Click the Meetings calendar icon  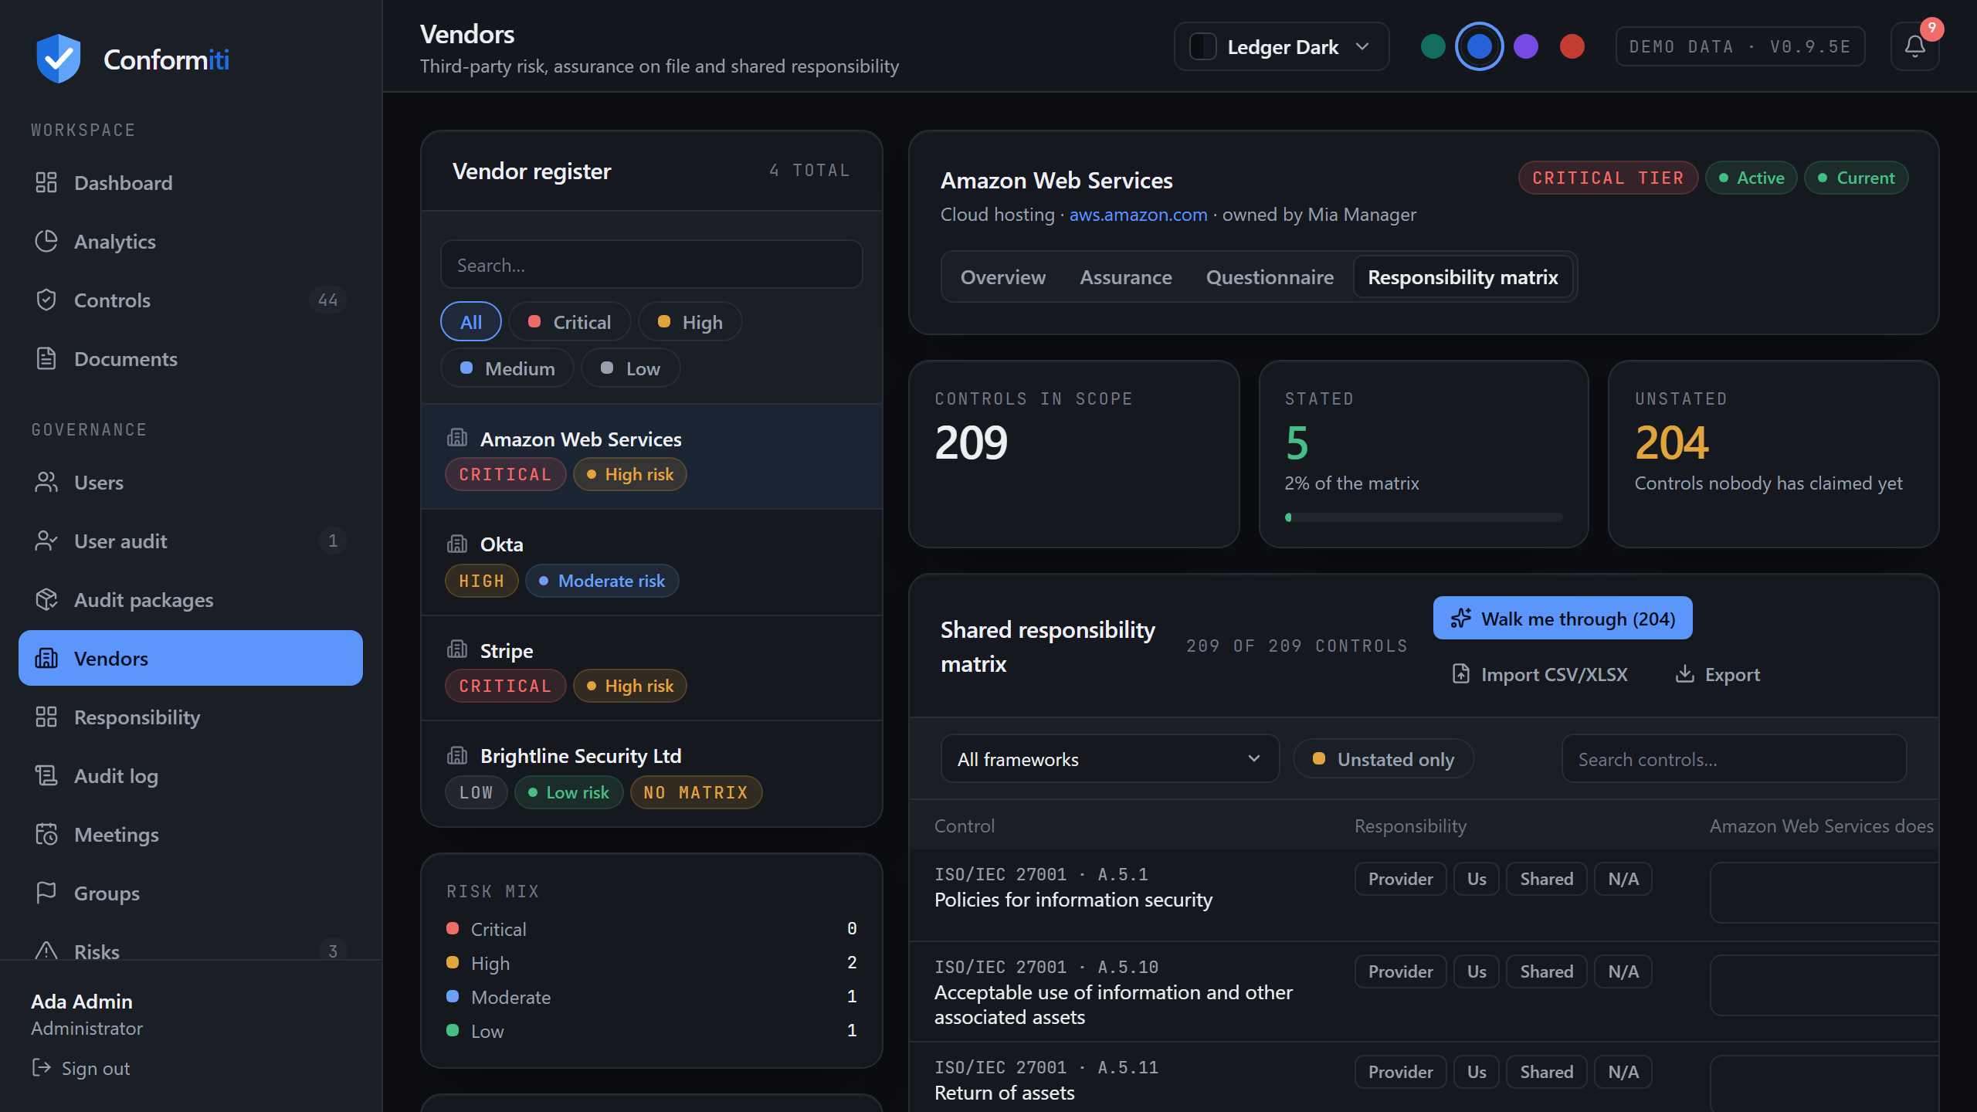pos(46,834)
